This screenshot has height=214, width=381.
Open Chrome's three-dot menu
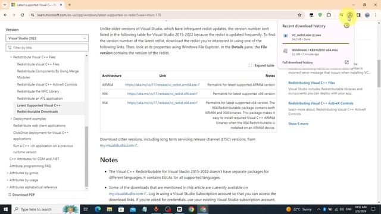[376, 15]
